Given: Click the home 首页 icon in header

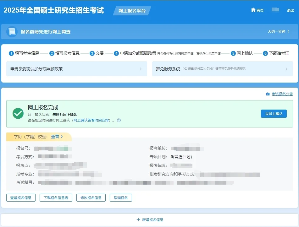Looking at the screenshot, I should click(253, 10).
